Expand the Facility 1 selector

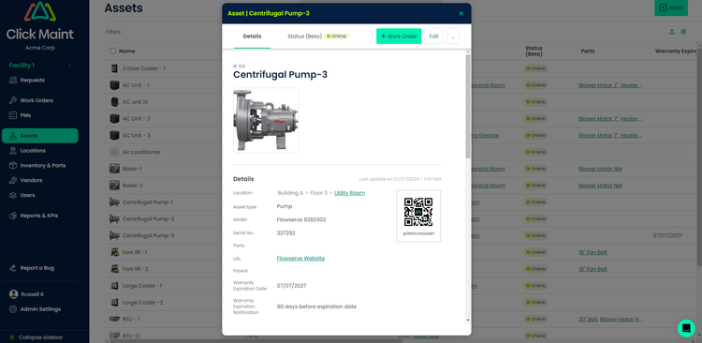point(40,66)
